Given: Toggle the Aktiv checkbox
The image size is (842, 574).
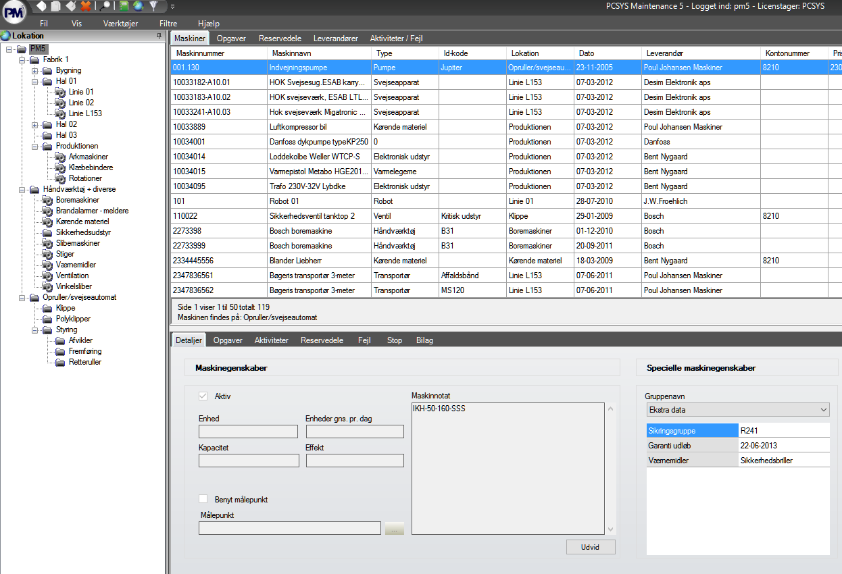Looking at the screenshot, I should [203, 396].
